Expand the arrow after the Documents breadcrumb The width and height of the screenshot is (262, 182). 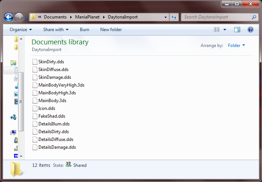click(71, 17)
